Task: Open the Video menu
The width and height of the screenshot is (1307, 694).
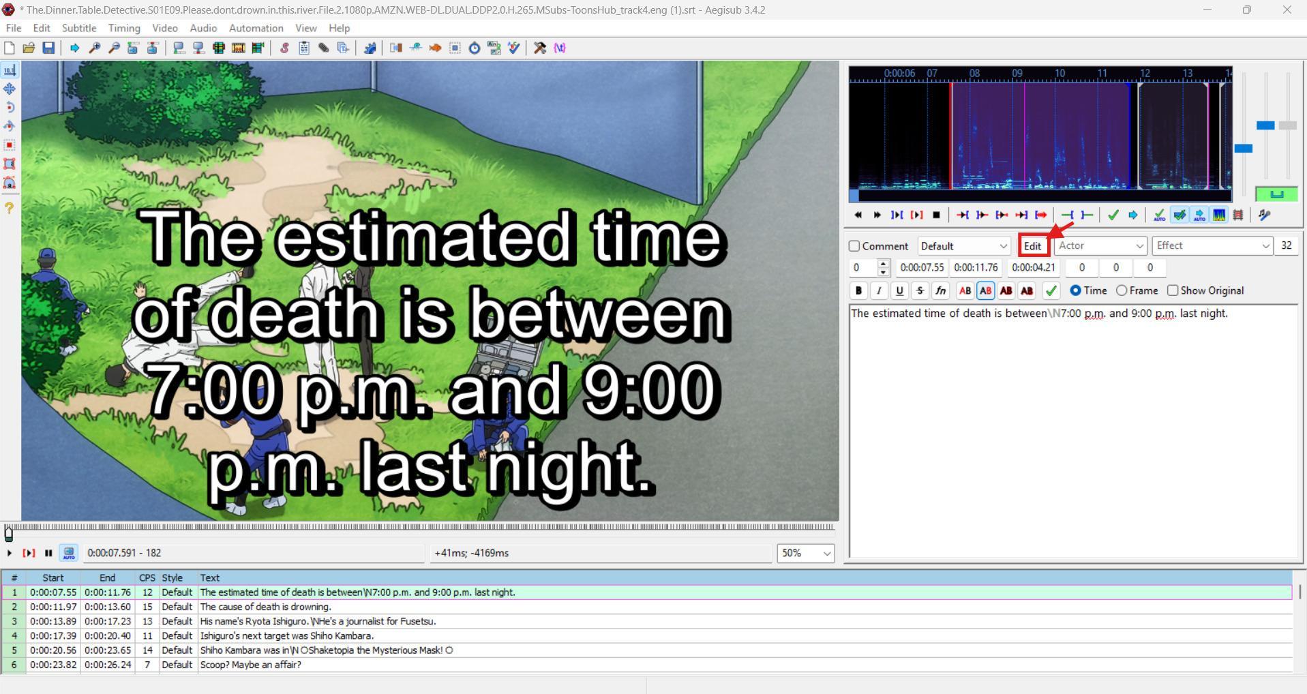Action: (165, 28)
